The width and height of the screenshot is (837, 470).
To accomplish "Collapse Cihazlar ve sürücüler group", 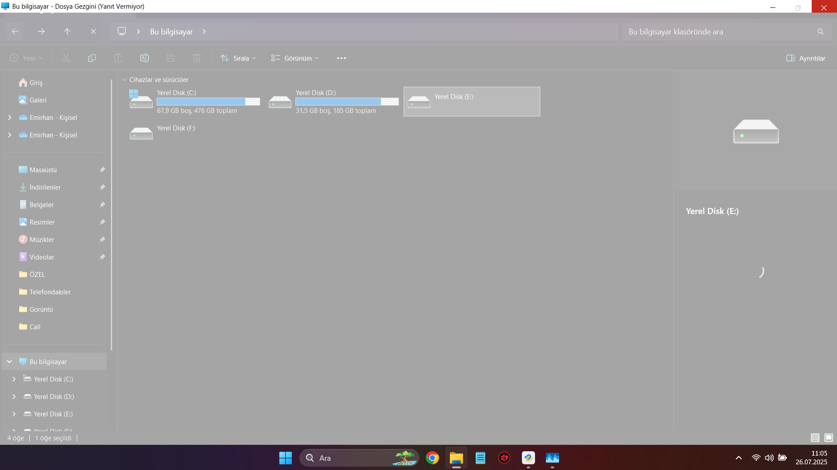I will (x=124, y=80).
